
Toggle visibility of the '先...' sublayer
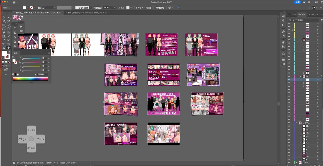289,129
